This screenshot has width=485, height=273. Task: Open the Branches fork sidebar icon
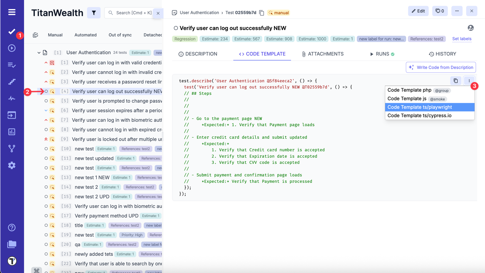click(x=12, y=149)
